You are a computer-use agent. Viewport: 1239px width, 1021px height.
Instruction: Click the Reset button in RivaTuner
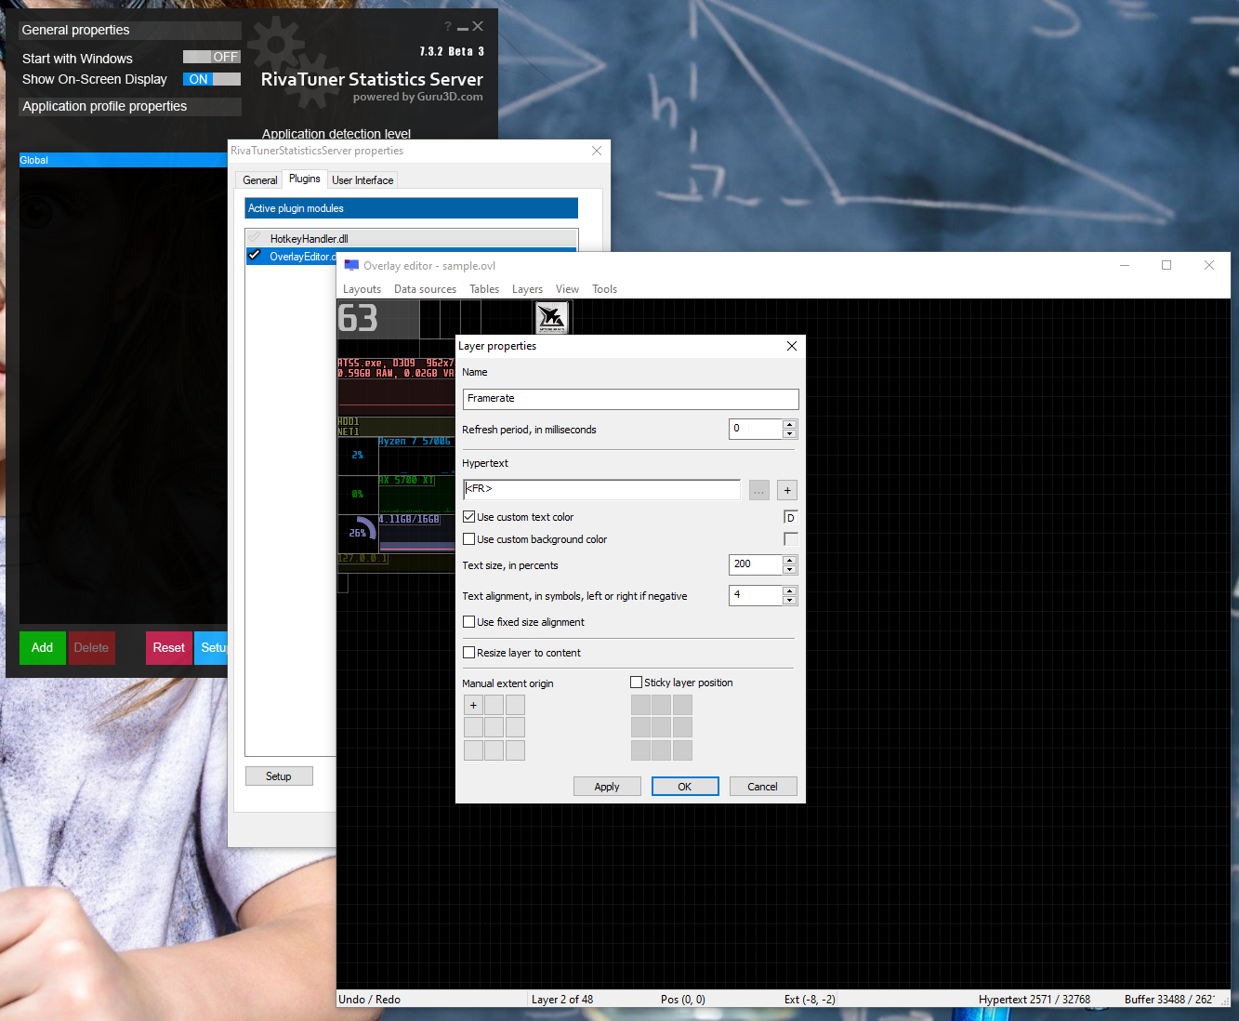pyautogui.click(x=169, y=648)
